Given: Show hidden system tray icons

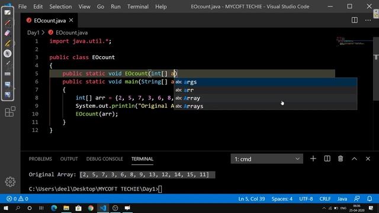Looking at the screenshot, I should tap(324, 208).
